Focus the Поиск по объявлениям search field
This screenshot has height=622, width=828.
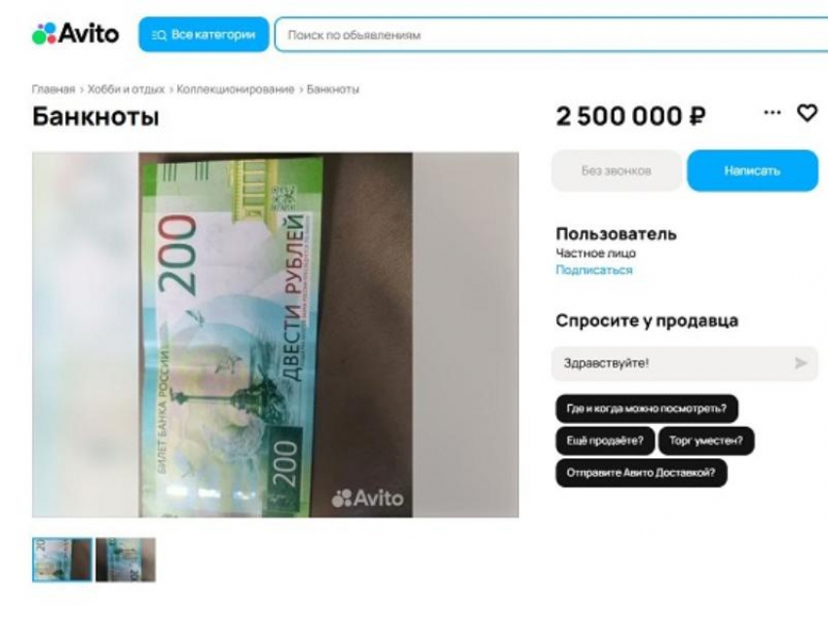550,35
